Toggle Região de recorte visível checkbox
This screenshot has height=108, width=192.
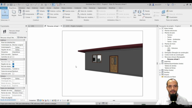coord(13,64)
